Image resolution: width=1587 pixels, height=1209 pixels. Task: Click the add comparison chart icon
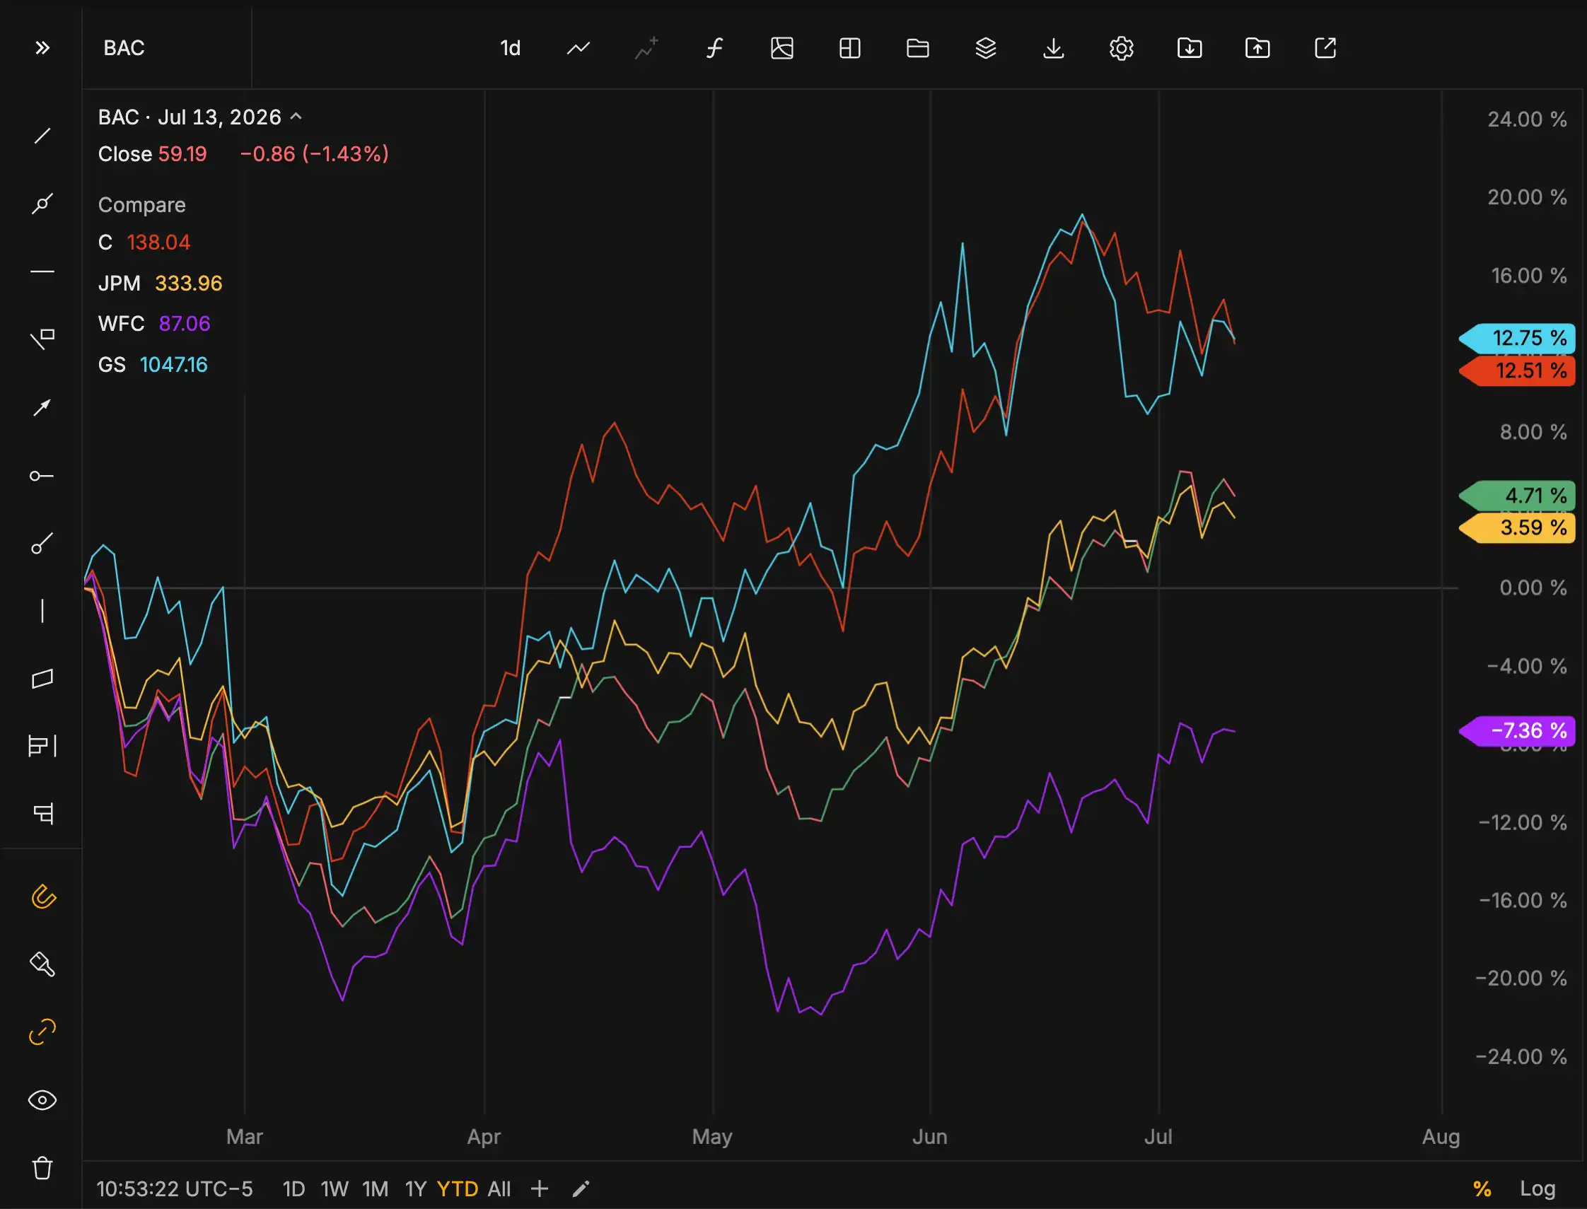pyautogui.click(x=646, y=48)
